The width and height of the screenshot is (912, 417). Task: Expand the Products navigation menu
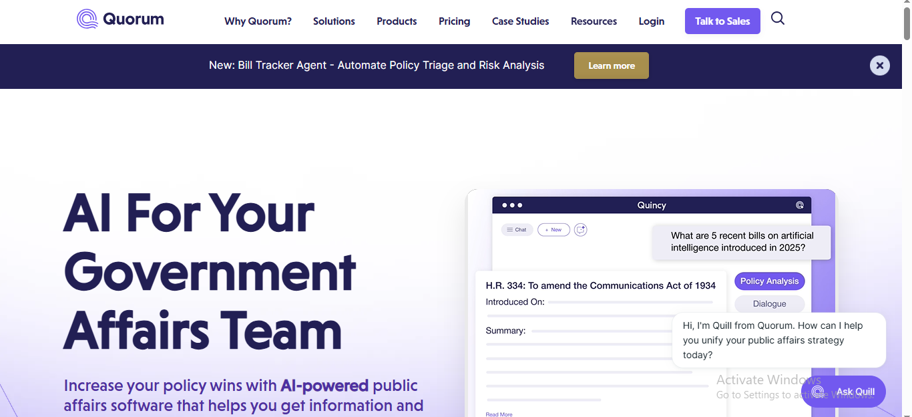pos(397,21)
